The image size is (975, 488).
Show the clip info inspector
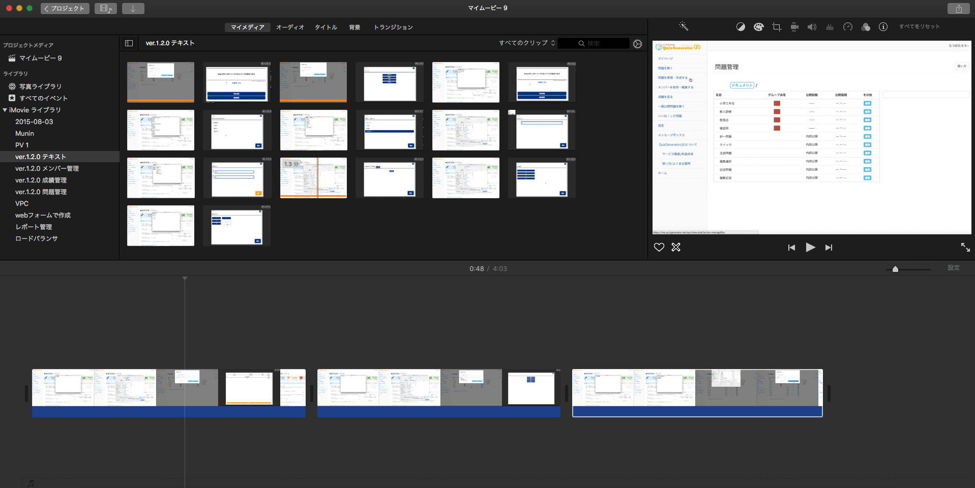pos(883,27)
